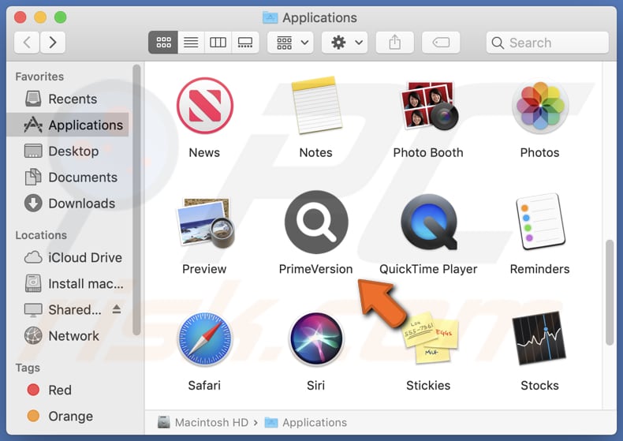623x441 pixels.
Task: Click the QuickTime Player name label
Action: pos(428,269)
